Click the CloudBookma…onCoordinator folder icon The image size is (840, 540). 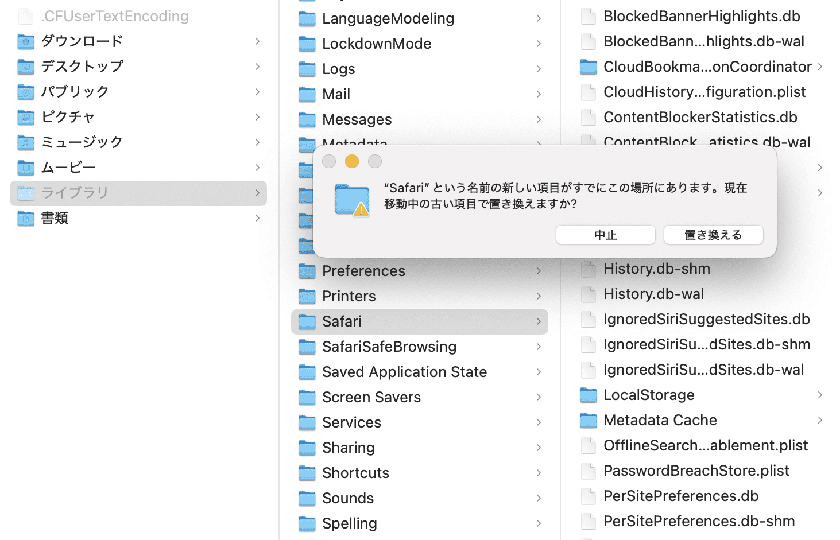pos(589,67)
